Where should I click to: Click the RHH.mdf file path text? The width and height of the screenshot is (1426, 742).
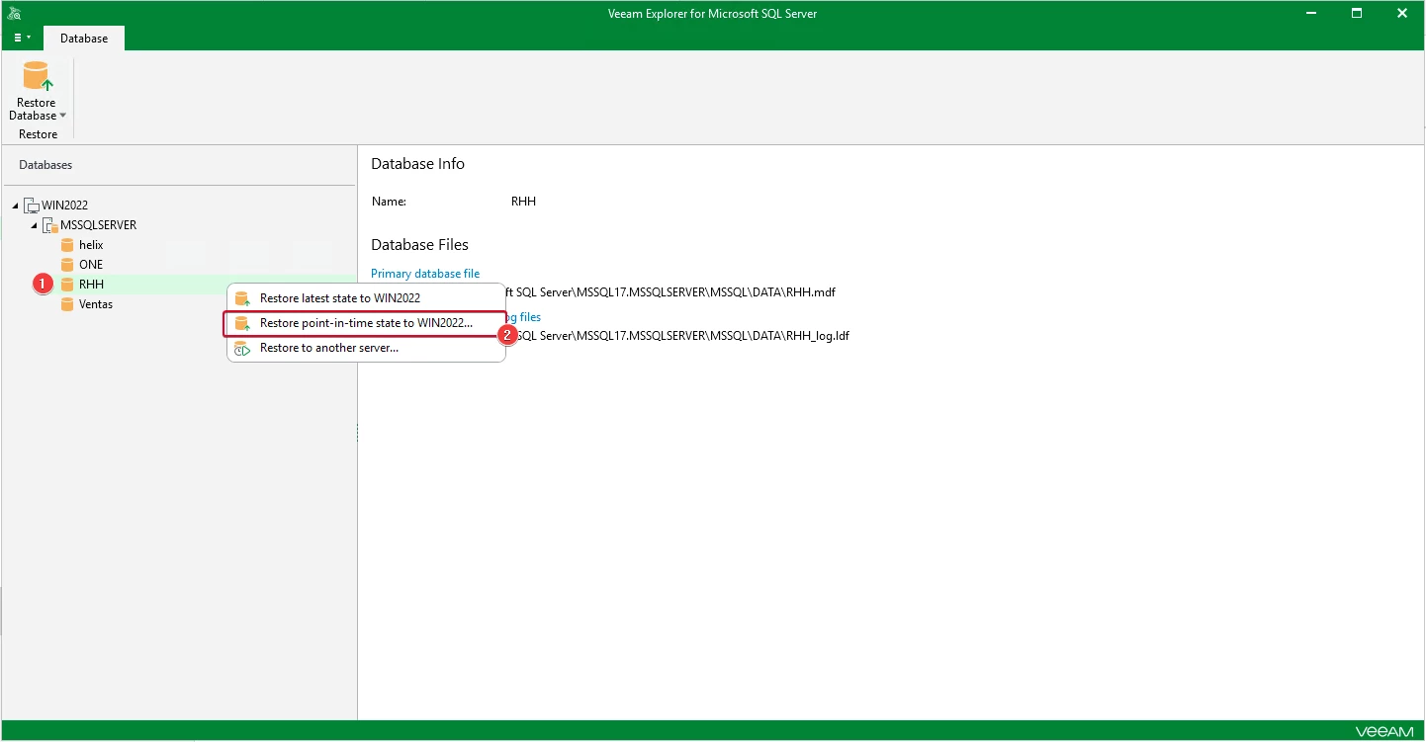coord(670,292)
